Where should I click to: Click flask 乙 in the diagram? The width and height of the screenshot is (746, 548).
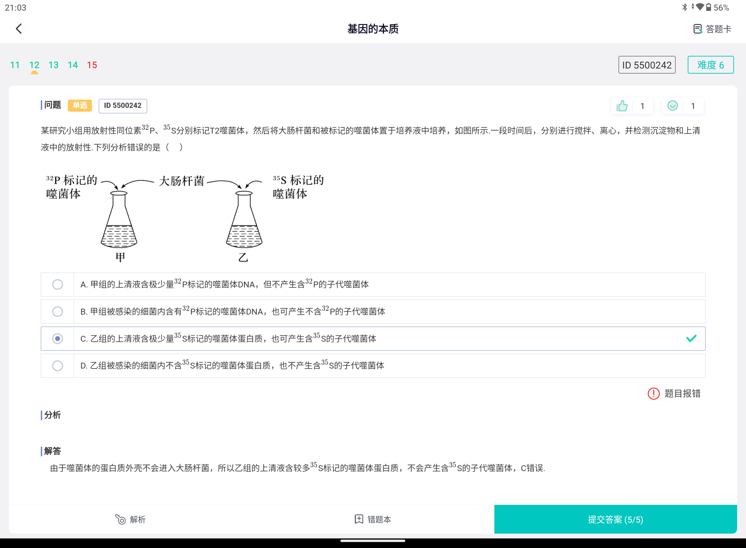[x=244, y=219]
